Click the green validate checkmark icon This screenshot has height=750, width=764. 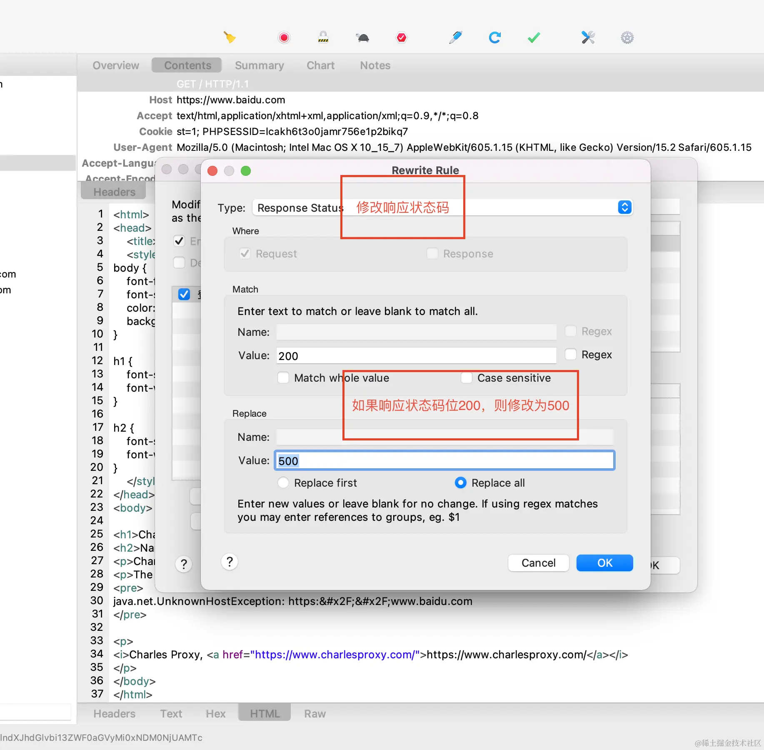(534, 37)
